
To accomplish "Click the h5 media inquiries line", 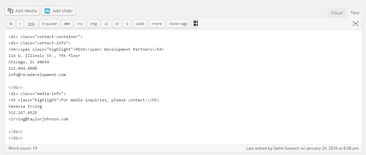I will click(84, 100).
